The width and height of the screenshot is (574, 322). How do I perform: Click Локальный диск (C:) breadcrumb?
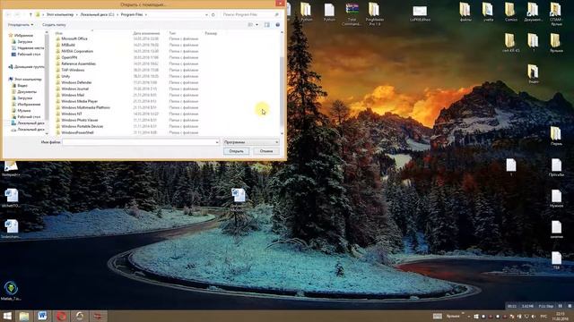click(97, 14)
